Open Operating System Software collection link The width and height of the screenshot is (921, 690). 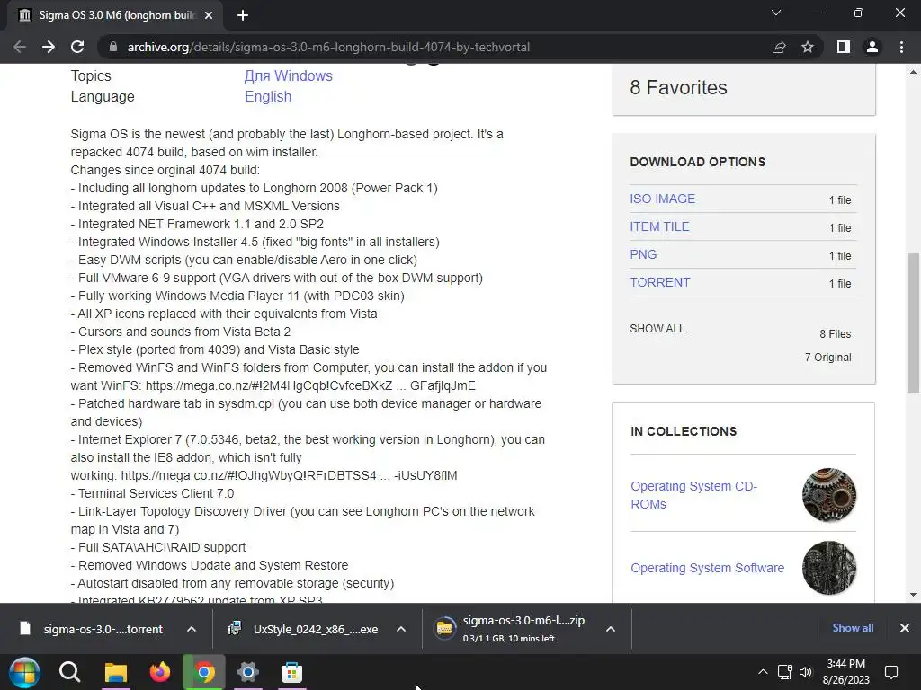[707, 568]
